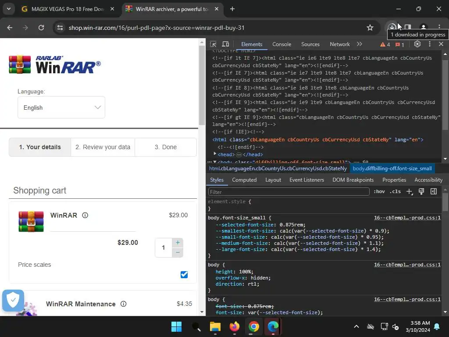Activate DevTools inspect element picker

pyautogui.click(x=213, y=44)
